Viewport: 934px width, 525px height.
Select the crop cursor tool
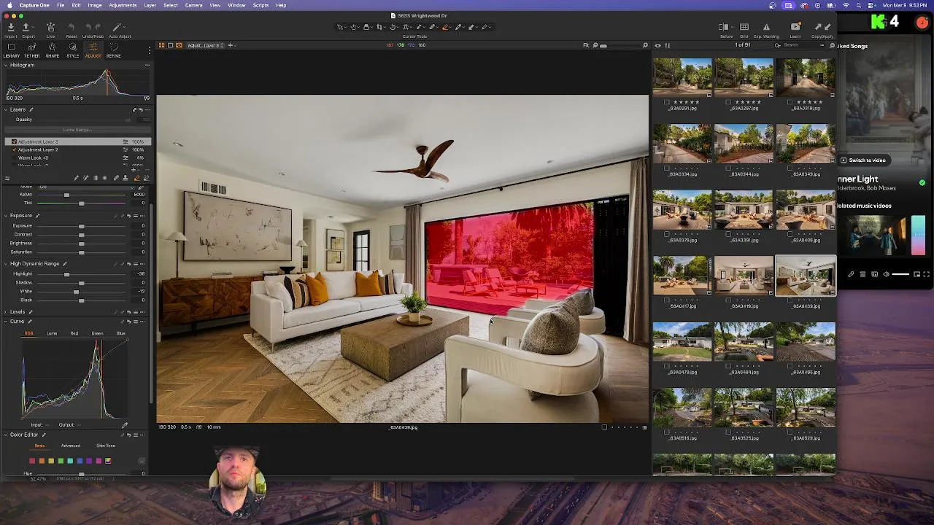point(379,27)
